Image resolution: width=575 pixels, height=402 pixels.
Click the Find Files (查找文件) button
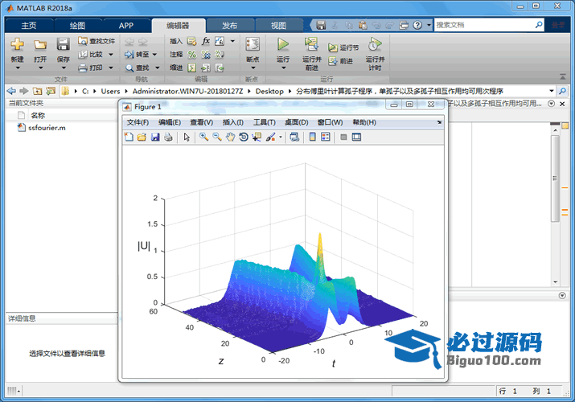97,40
